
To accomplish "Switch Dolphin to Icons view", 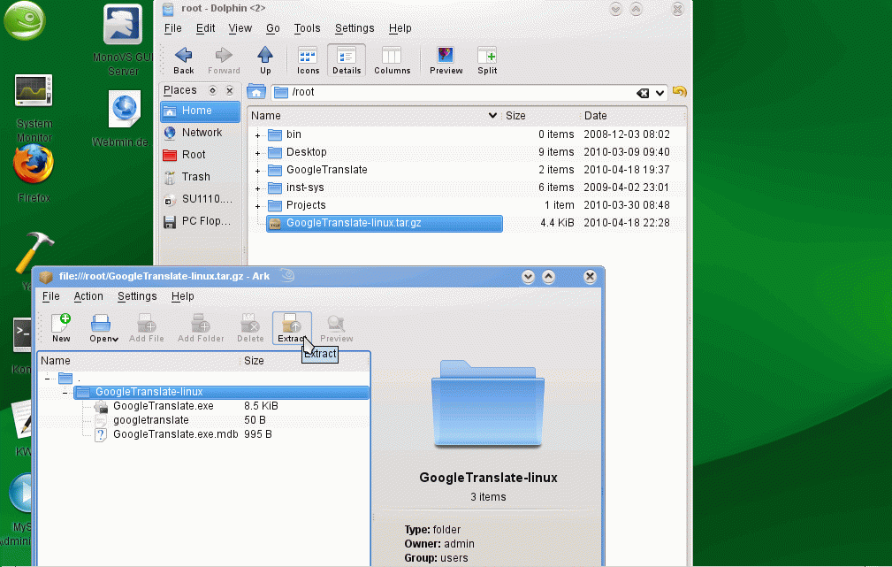I will click(308, 60).
